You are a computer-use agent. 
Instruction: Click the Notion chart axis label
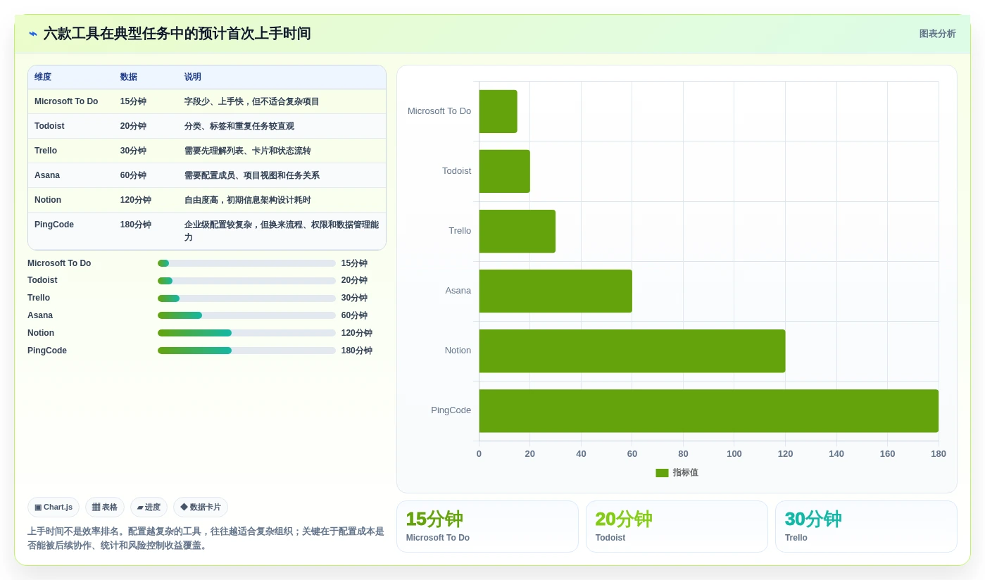click(458, 351)
